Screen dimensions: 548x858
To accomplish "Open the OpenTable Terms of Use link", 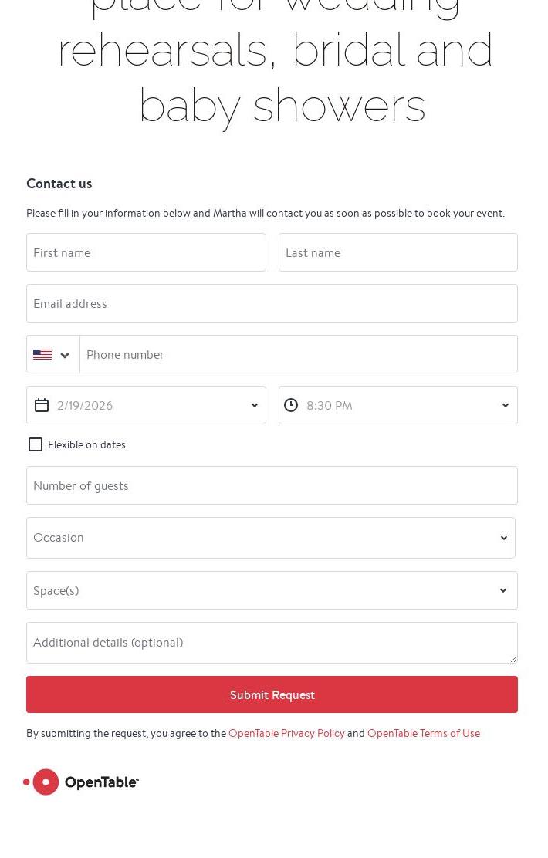I will coord(423,733).
